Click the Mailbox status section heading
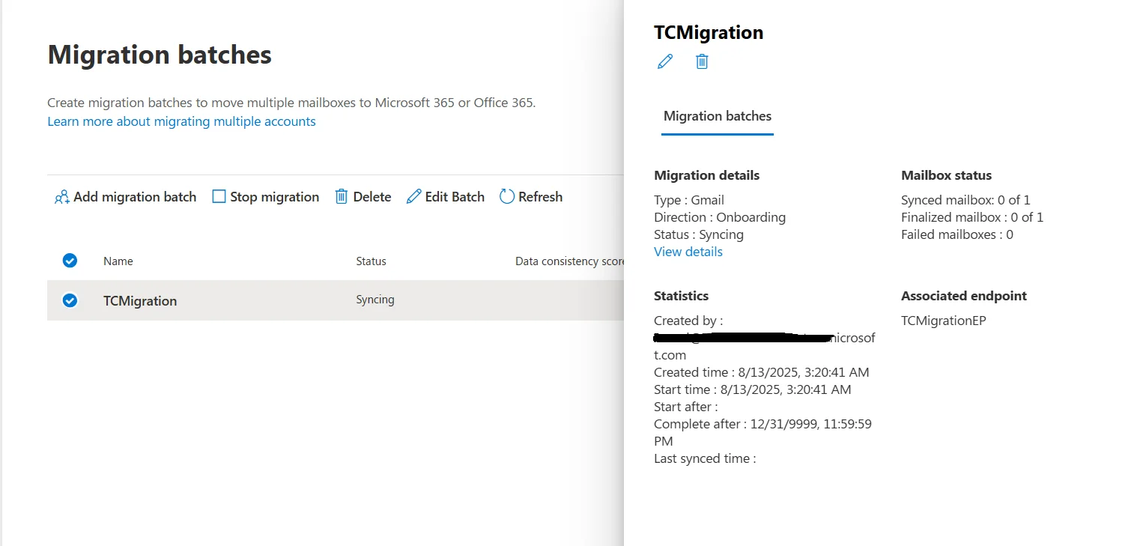Screen dimensions: 1137x546 coord(946,175)
